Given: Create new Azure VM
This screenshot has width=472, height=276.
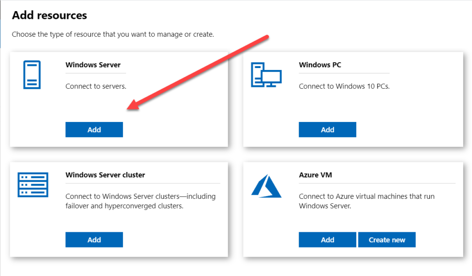Looking at the screenshot, I should (387, 240).
